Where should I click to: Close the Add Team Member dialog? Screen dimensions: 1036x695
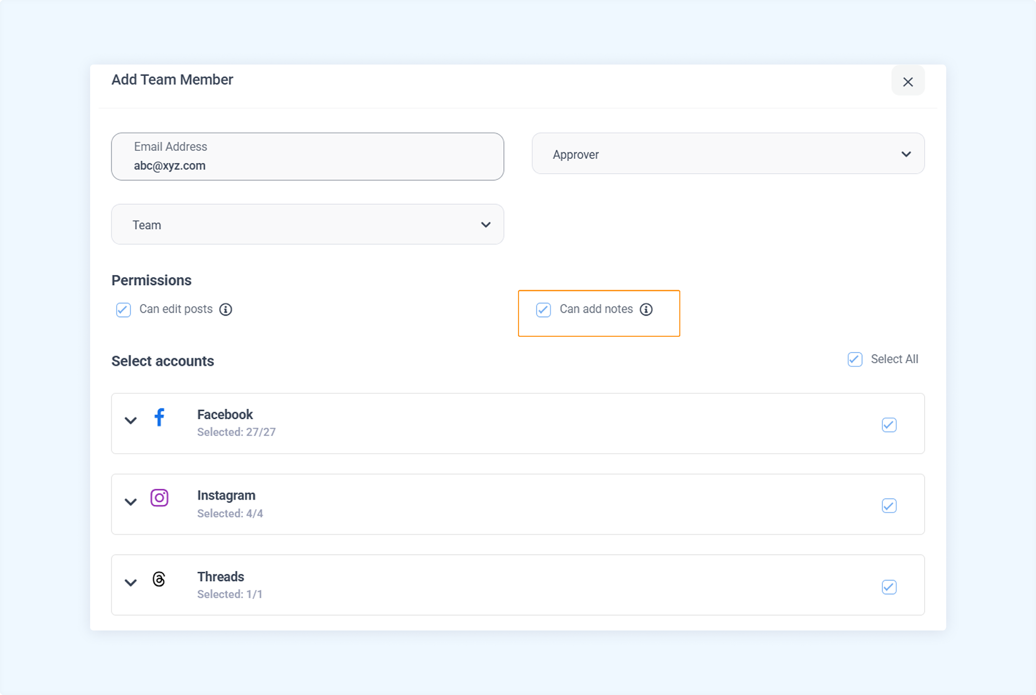(908, 81)
